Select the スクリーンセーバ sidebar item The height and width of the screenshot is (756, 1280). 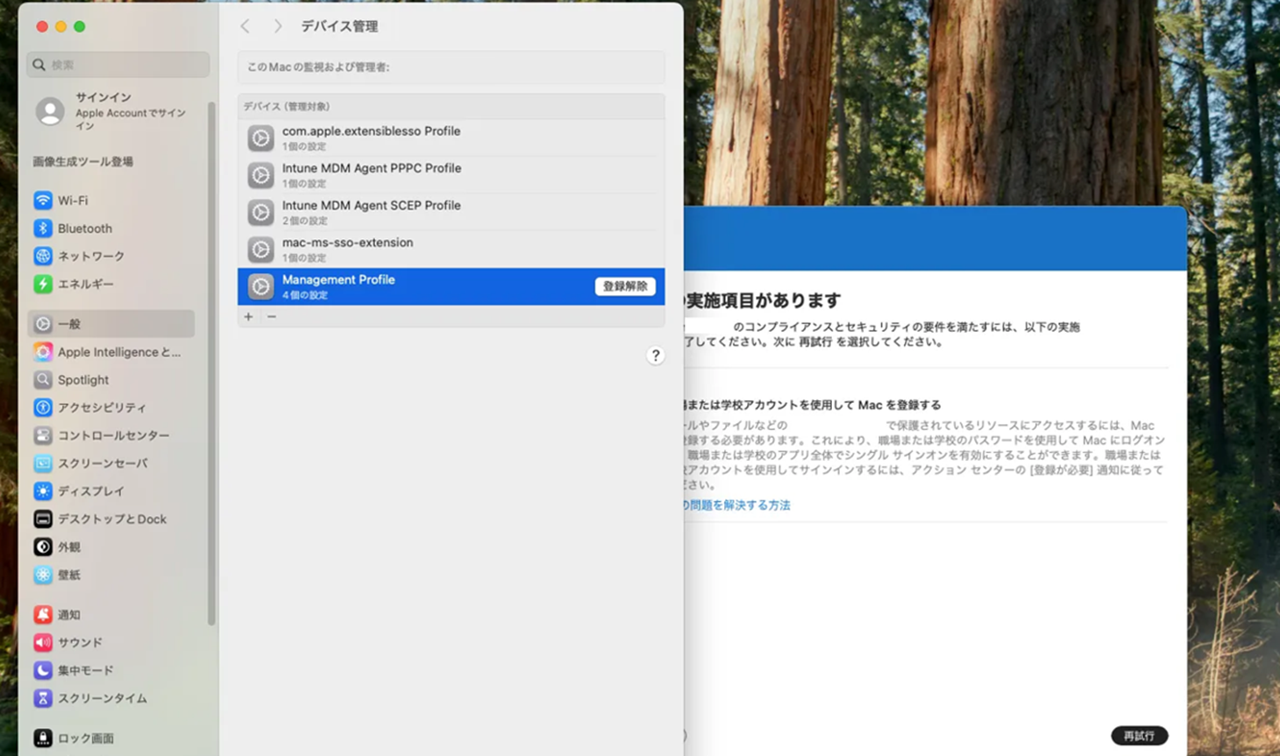pos(110,463)
